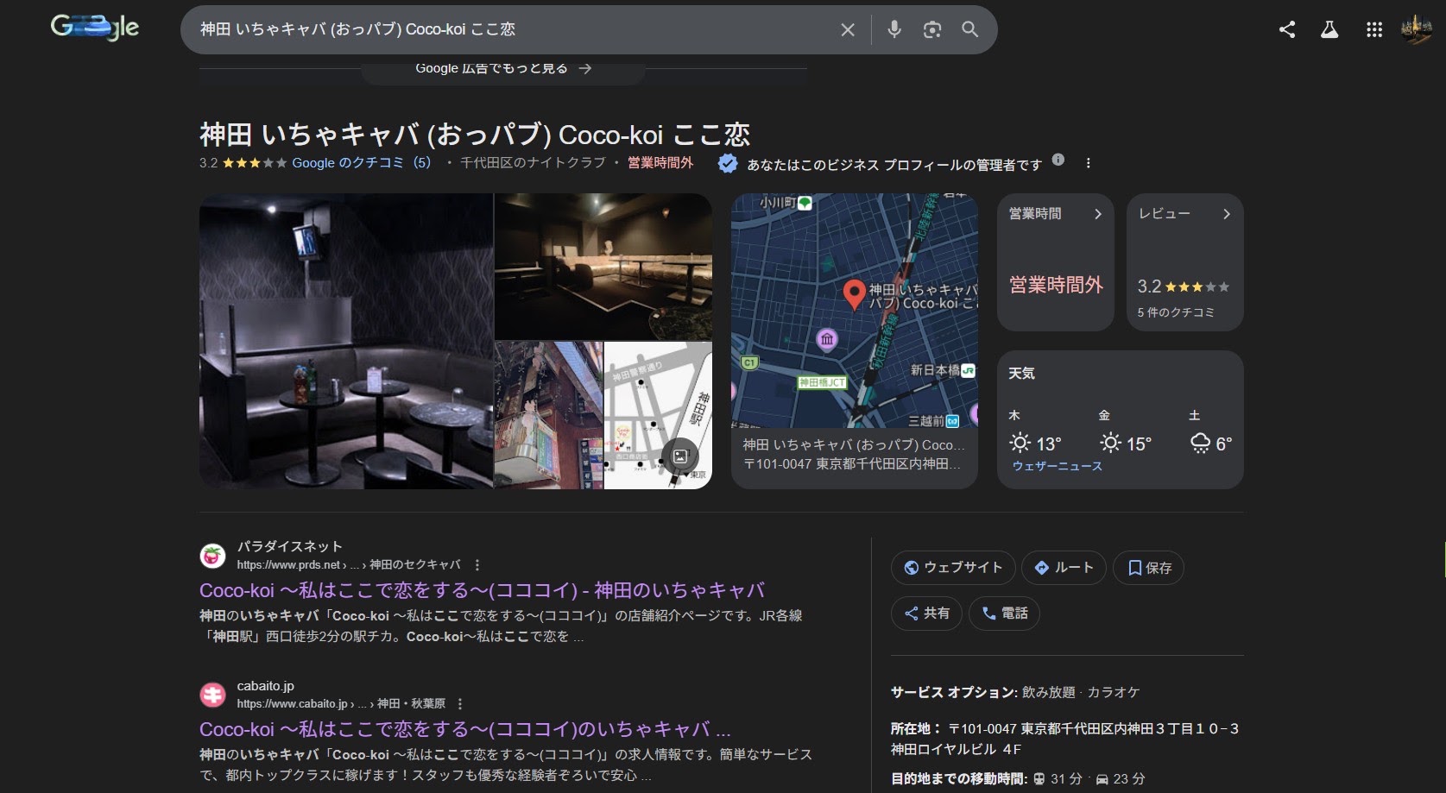The image size is (1446, 793).
Task: Open Google のクチコミ (5) reviews link
Action: tap(361, 163)
